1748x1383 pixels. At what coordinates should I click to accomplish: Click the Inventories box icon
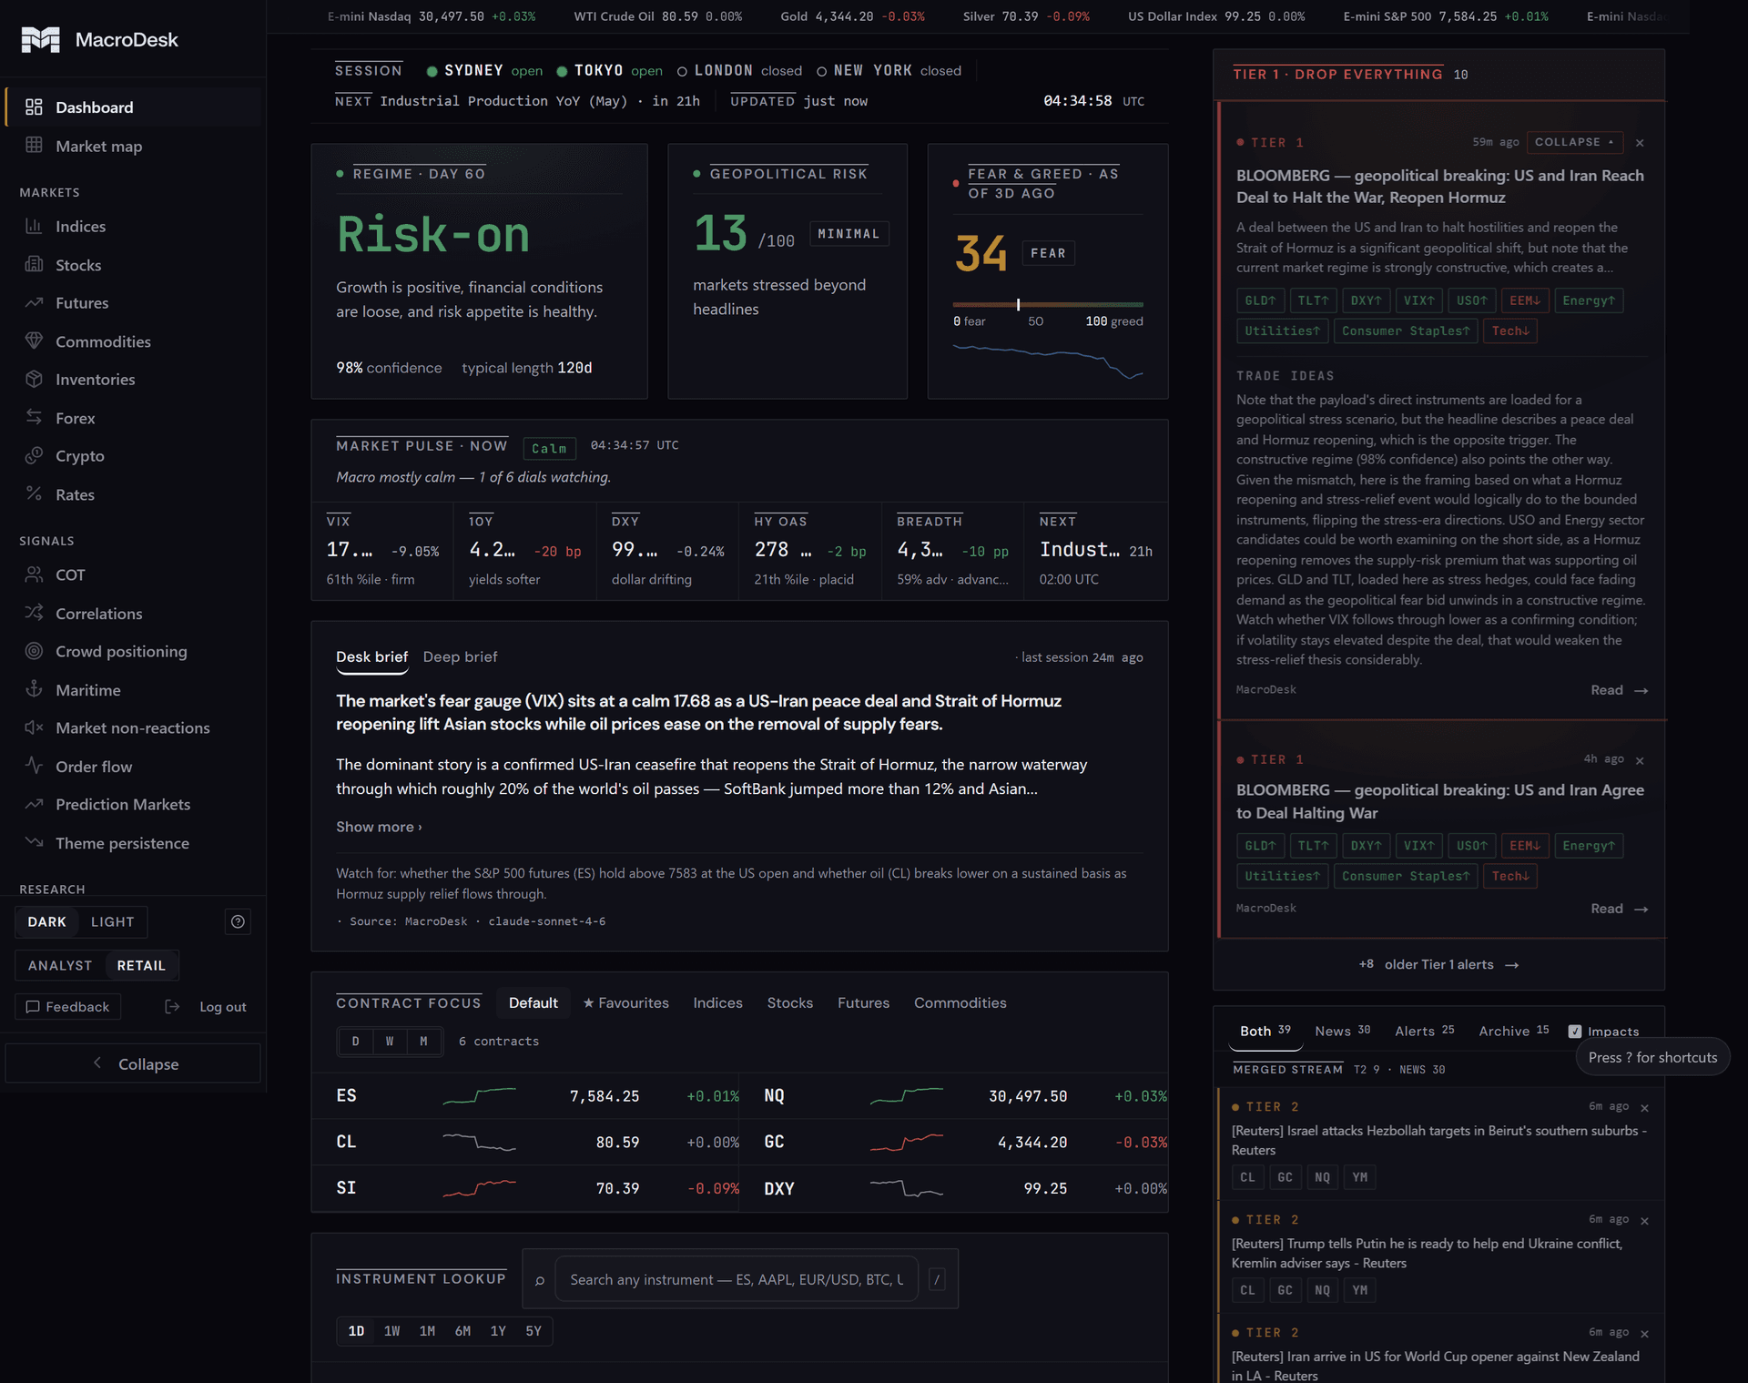click(34, 379)
